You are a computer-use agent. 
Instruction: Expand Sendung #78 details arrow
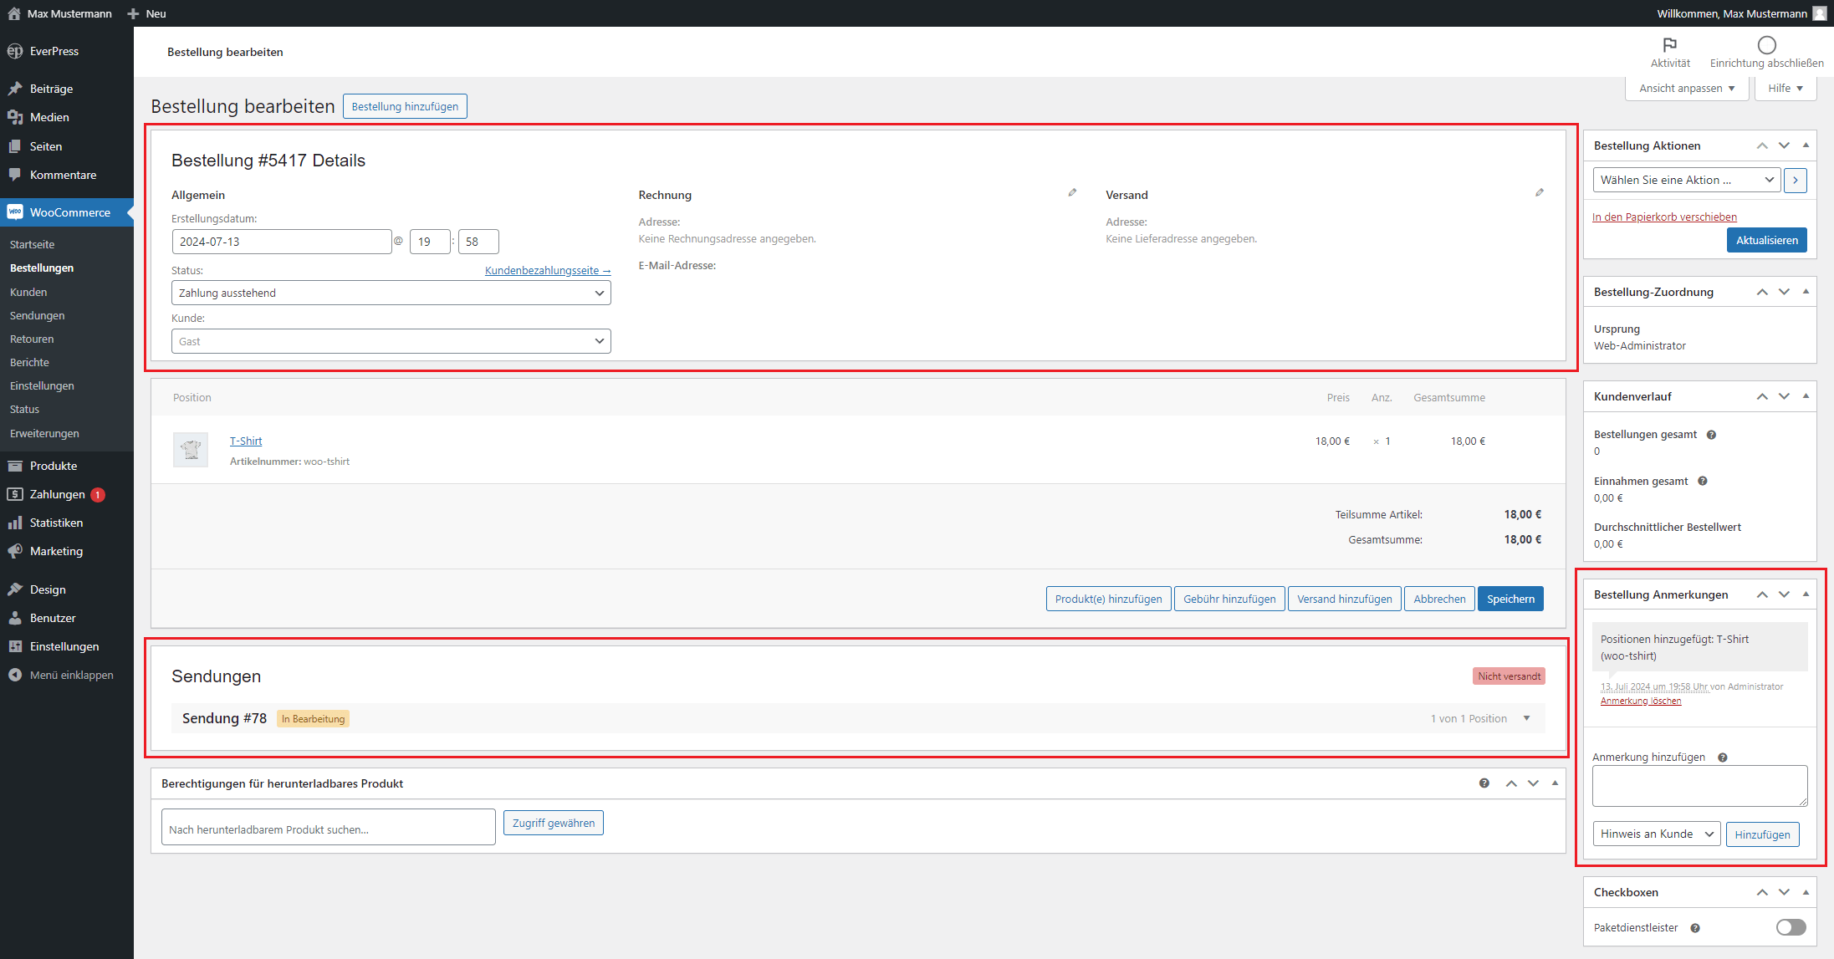(x=1527, y=718)
